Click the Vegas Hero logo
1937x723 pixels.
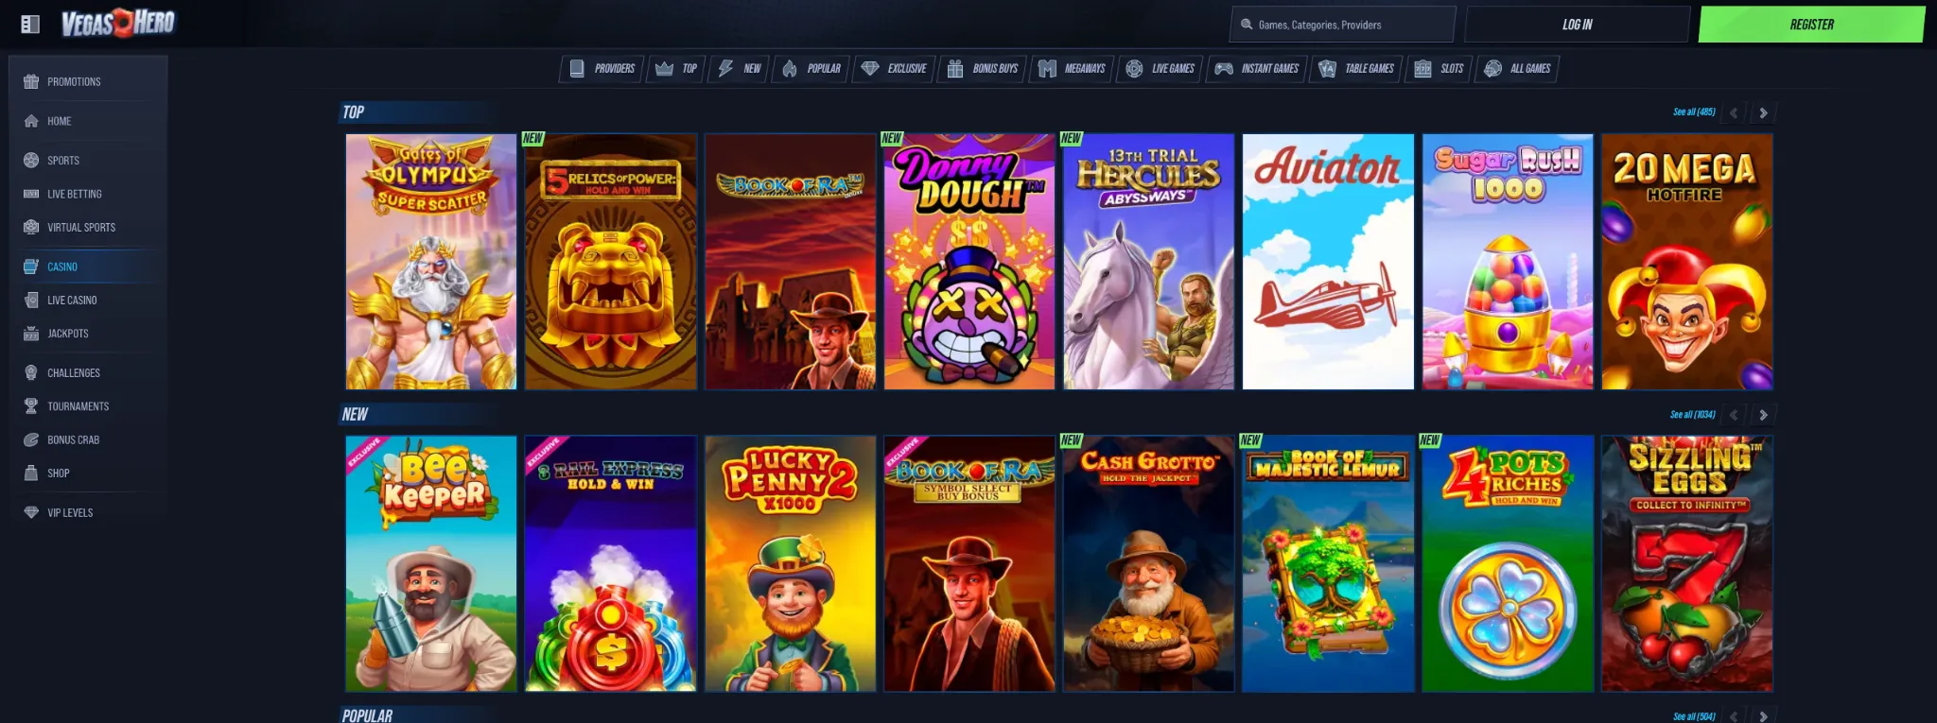118,23
